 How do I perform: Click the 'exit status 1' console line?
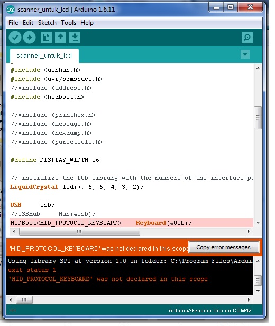(32, 270)
